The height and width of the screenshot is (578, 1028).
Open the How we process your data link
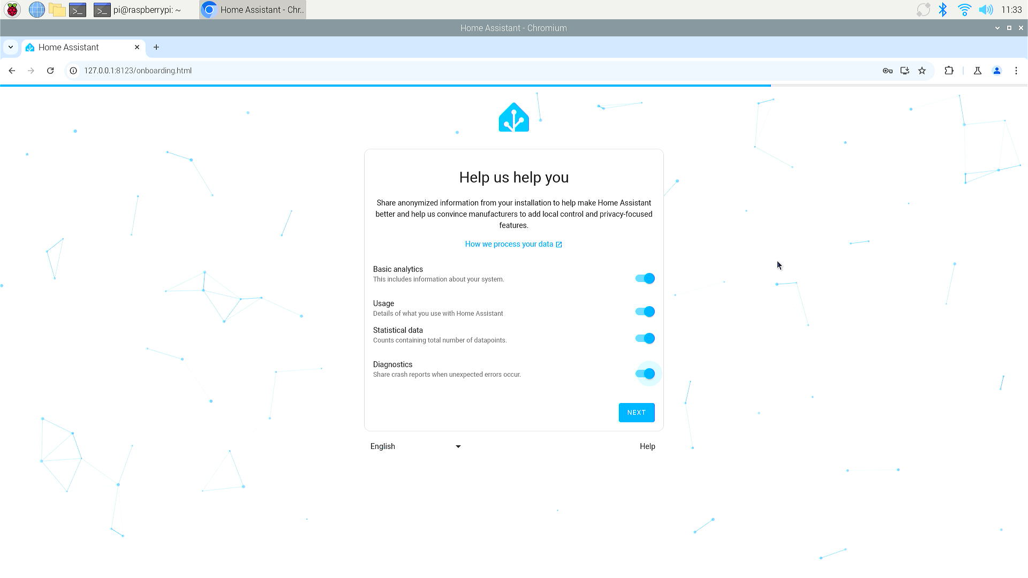click(x=513, y=244)
